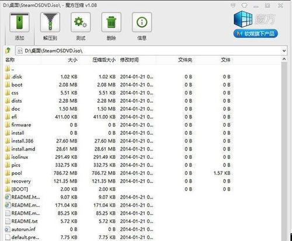Screen dimensions: 292x241
Task: Click the install.amd size 28.61 MB
Action: [x=67, y=149]
